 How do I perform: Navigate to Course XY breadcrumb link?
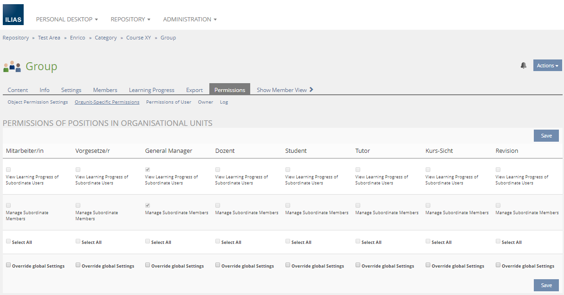pos(138,38)
